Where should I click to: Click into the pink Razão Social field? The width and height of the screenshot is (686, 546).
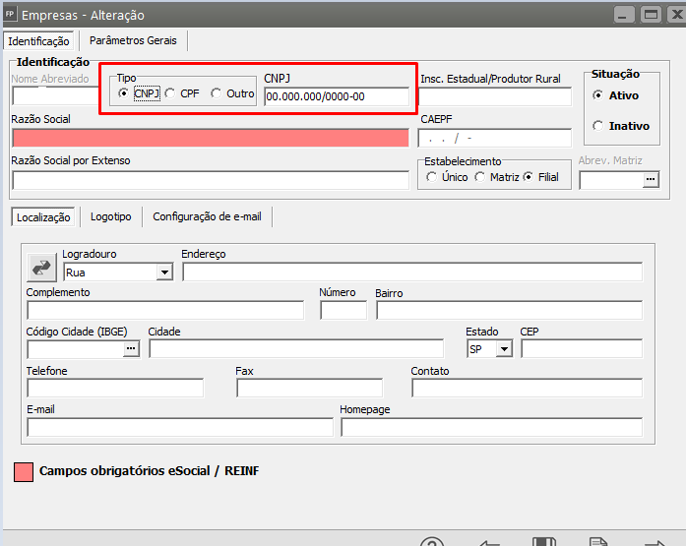point(210,138)
